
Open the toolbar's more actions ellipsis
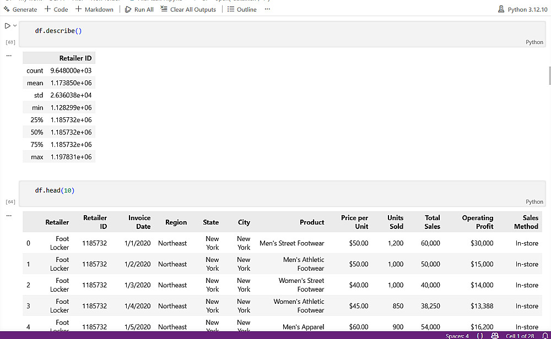click(x=267, y=9)
